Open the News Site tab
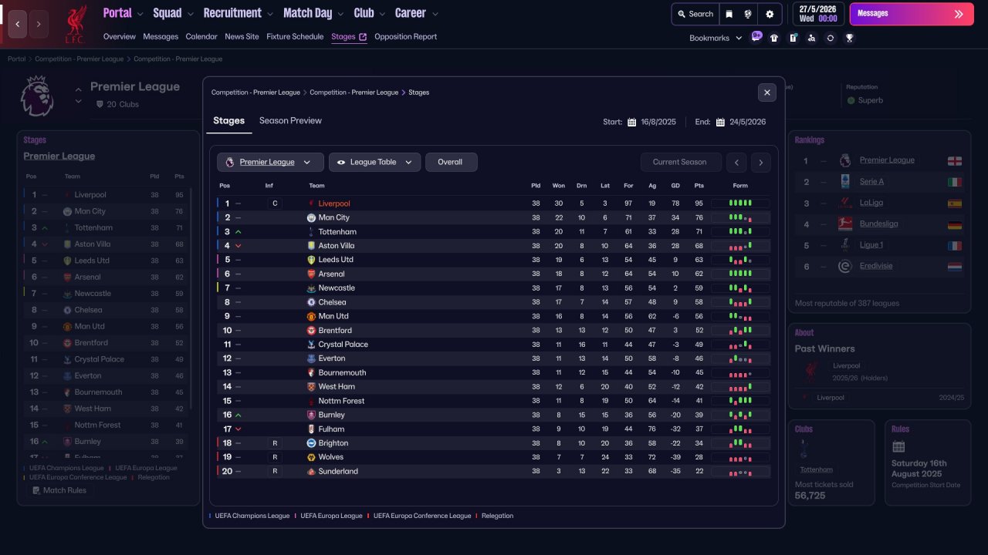 pyautogui.click(x=242, y=37)
